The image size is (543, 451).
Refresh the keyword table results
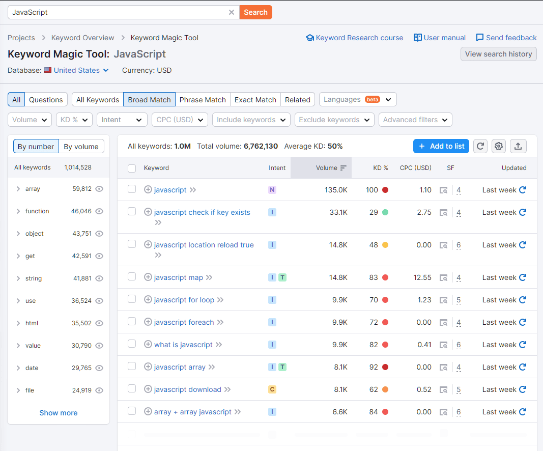tap(480, 146)
